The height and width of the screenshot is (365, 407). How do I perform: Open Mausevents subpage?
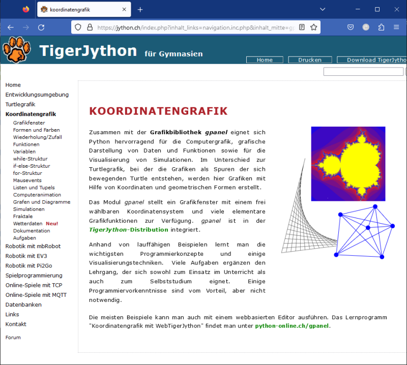click(x=27, y=180)
